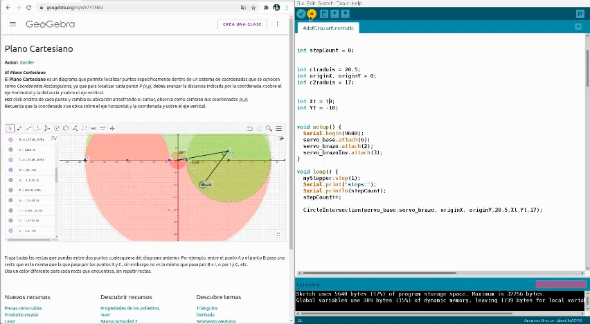Open the Piezas construidas resource link

tap(23, 308)
